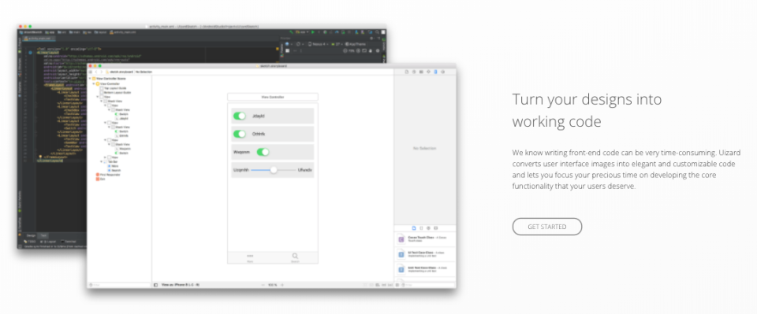Go back with Xcode's jump bar arrow

pos(96,72)
